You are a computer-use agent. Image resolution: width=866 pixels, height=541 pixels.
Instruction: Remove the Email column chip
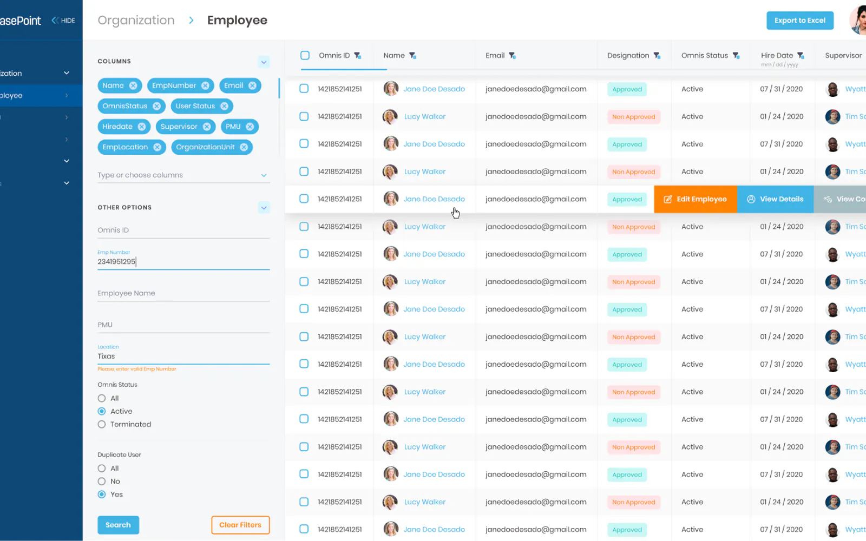(252, 85)
